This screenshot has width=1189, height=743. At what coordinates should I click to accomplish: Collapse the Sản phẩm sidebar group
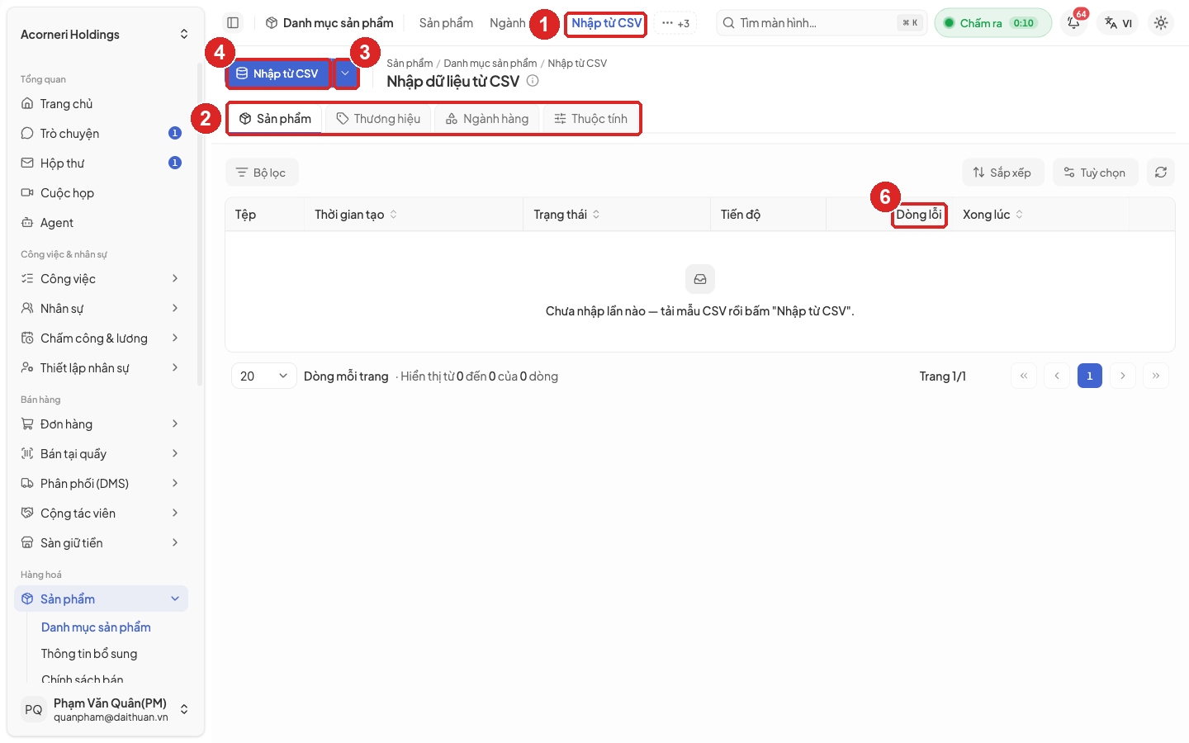pyautogui.click(x=101, y=599)
